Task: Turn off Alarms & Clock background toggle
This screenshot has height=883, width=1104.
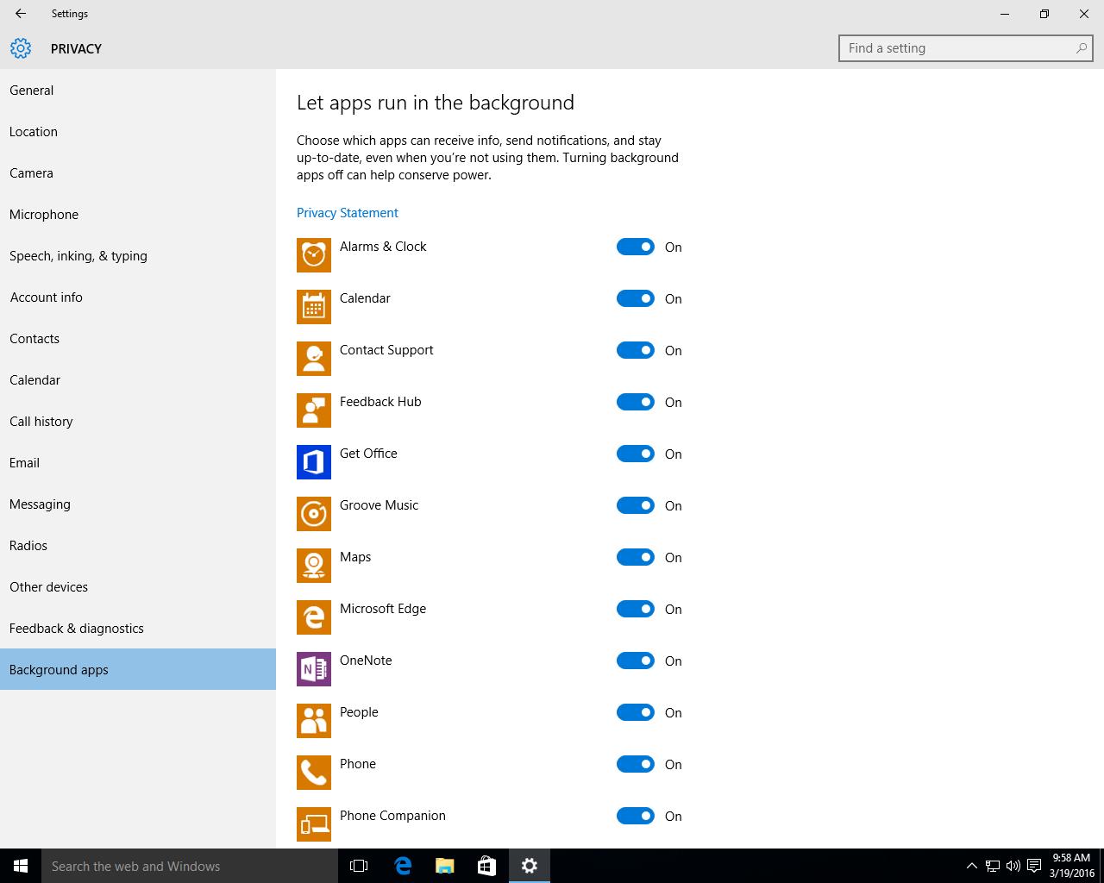Action: pos(636,247)
